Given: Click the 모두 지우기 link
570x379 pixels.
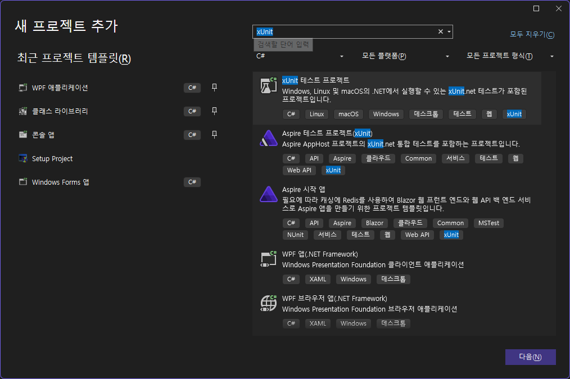Looking at the screenshot, I should pyautogui.click(x=532, y=35).
